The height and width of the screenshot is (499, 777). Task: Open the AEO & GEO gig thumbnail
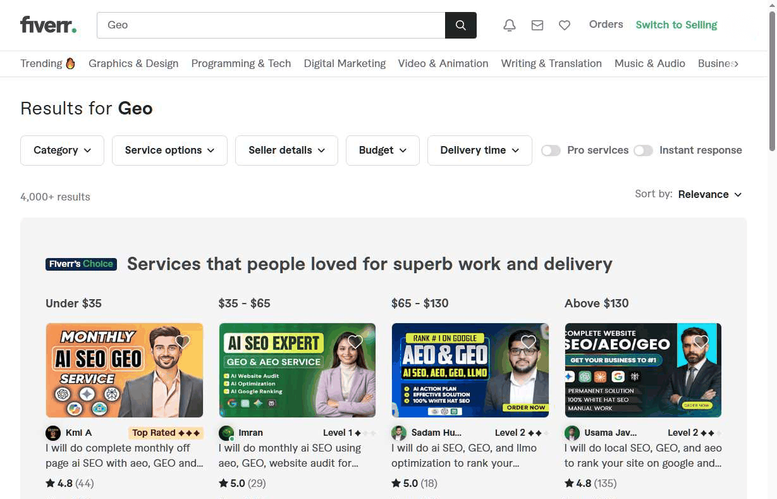(470, 370)
